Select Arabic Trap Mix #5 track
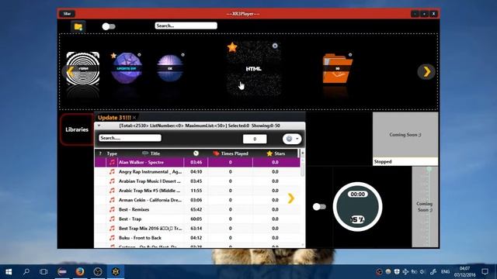The width and height of the screenshot is (497, 279). (x=197, y=191)
